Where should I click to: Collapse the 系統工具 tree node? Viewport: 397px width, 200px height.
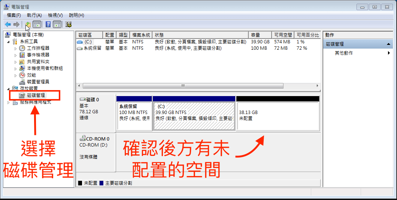pos(8,42)
